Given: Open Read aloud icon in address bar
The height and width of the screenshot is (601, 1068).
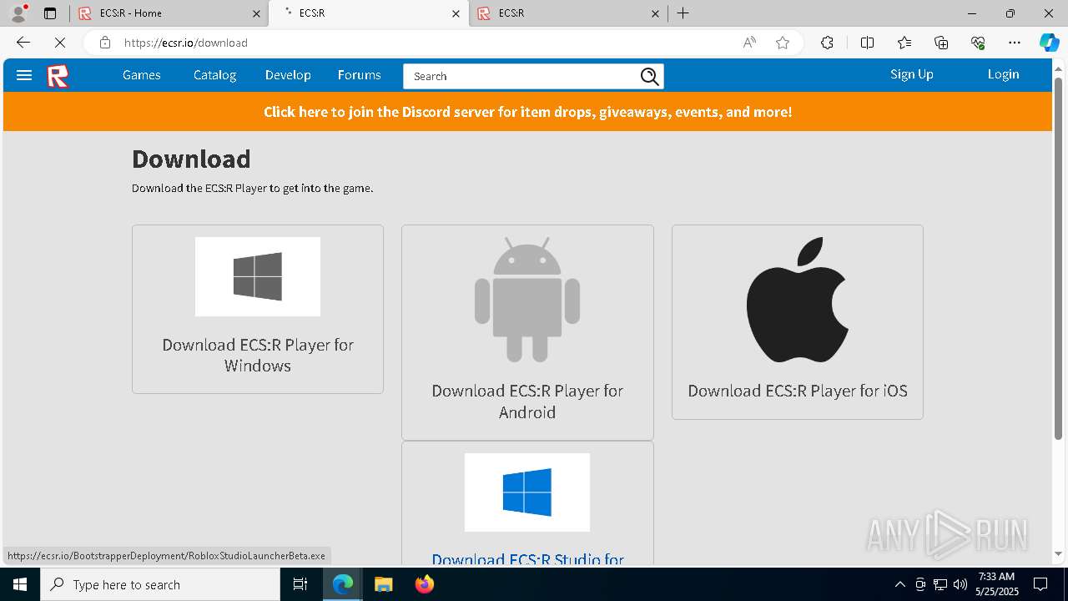Looking at the screenshot, I should tap(749, 43).
